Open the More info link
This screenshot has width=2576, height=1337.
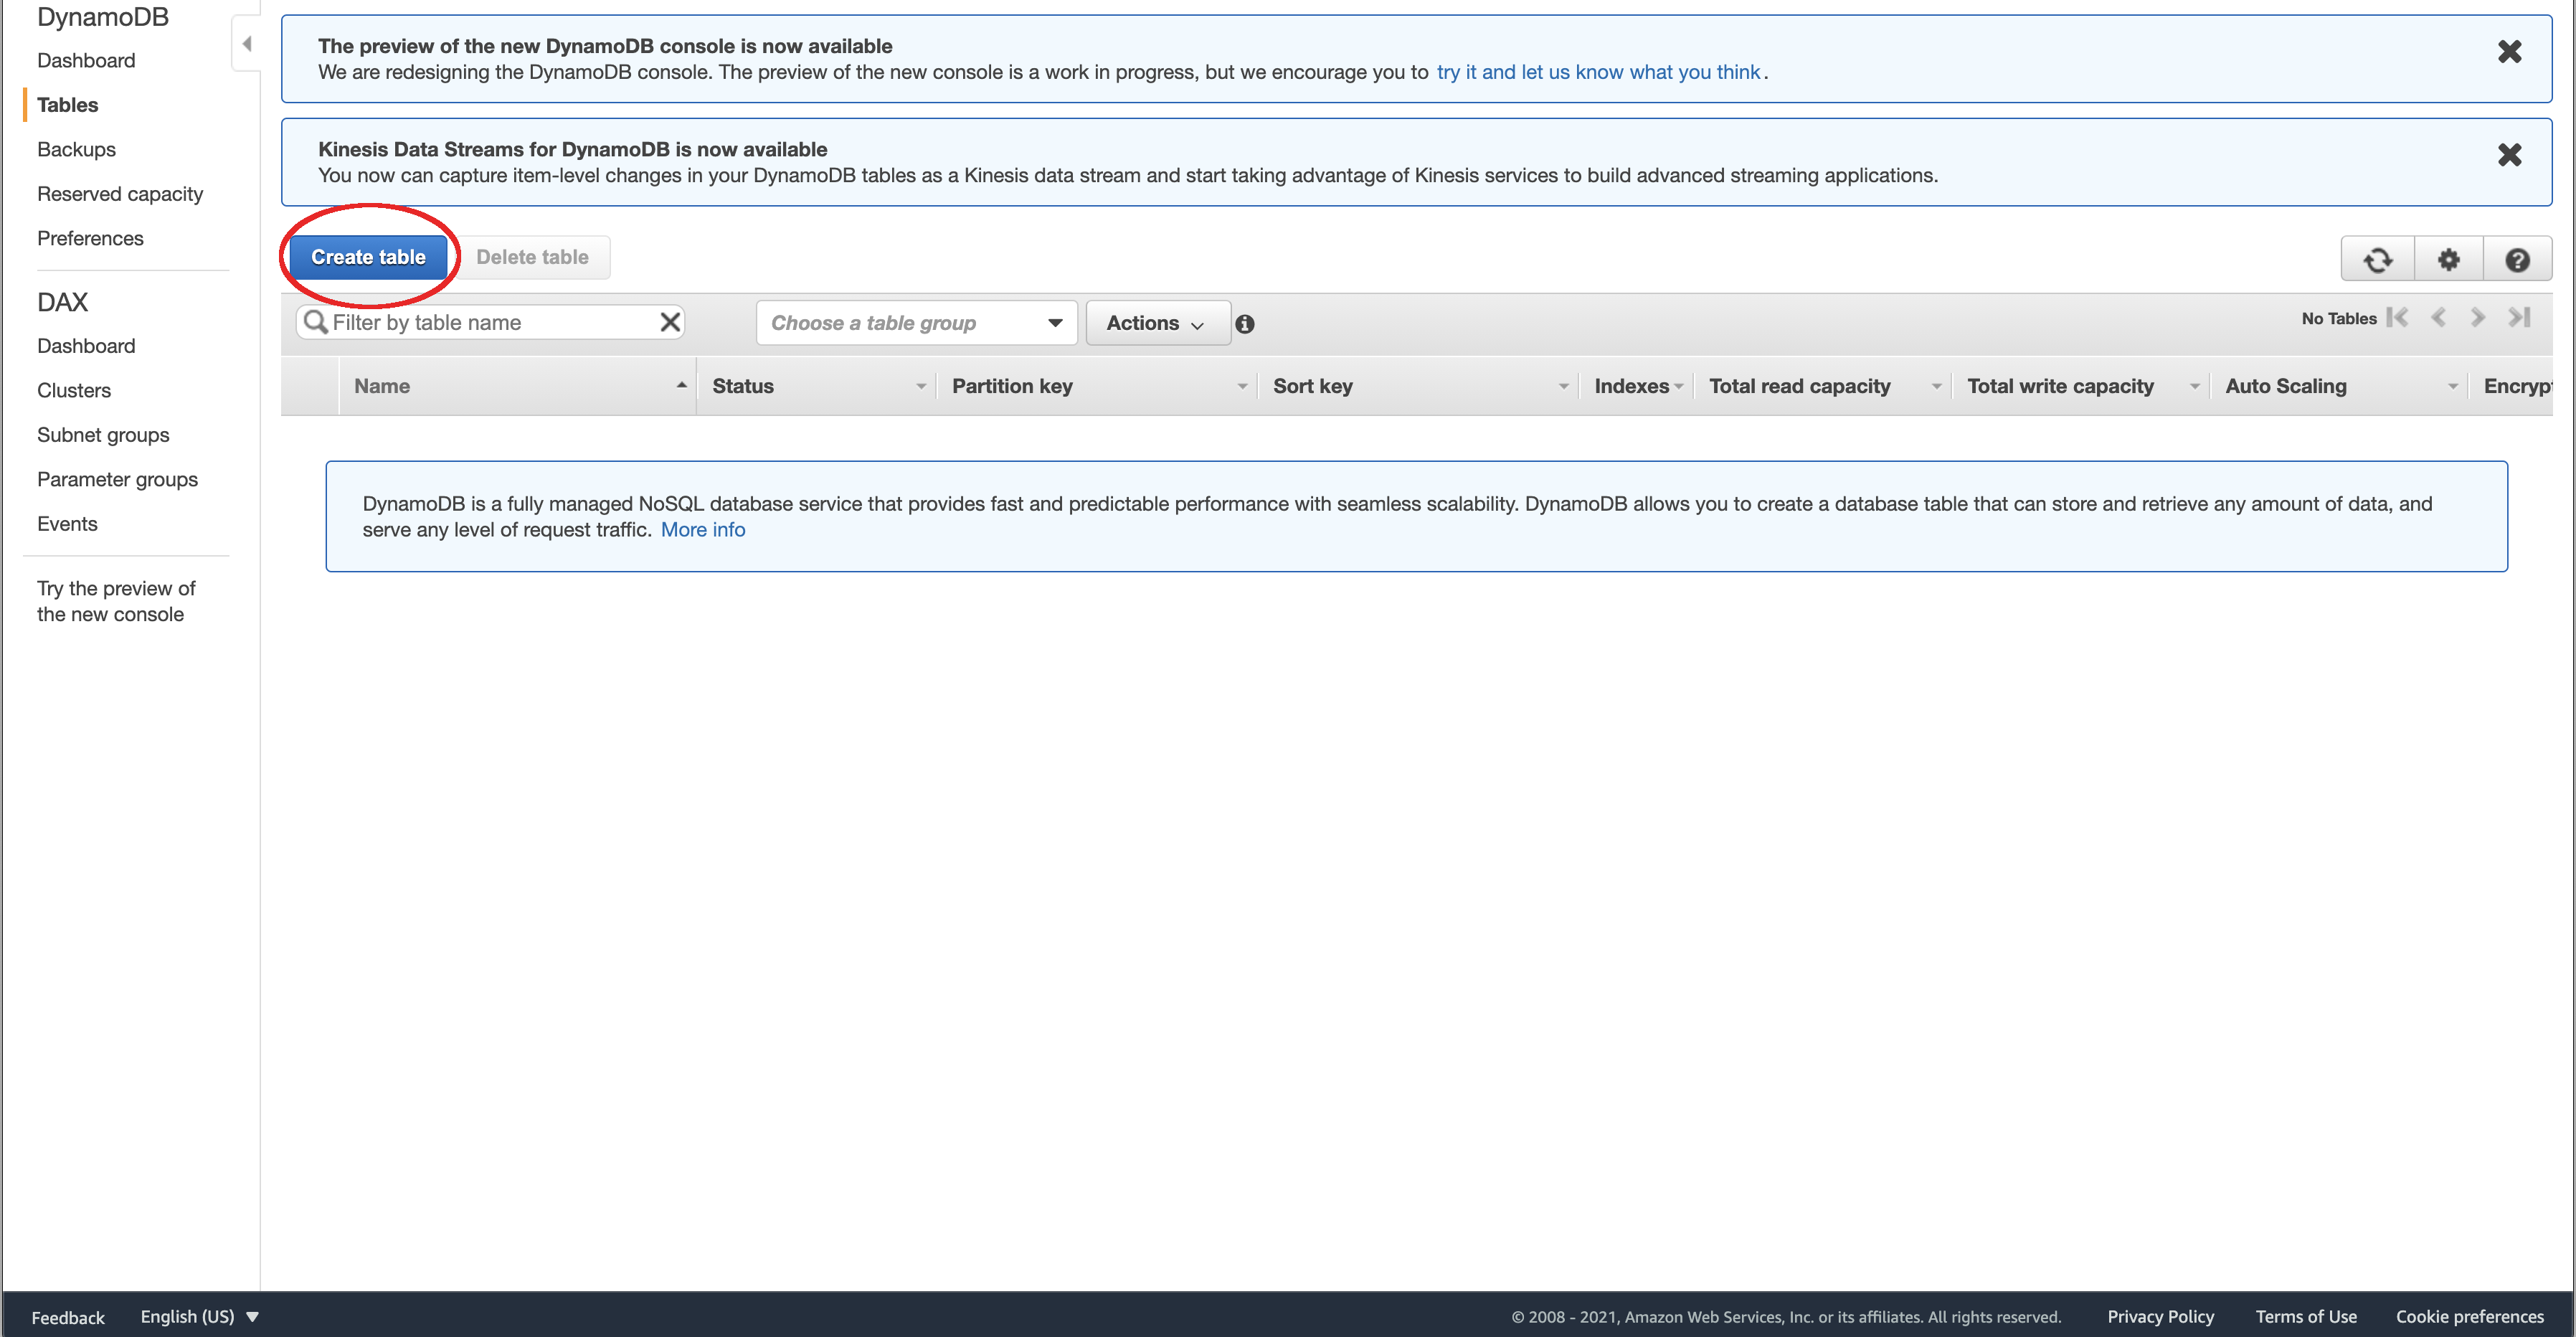click(703, 530)
